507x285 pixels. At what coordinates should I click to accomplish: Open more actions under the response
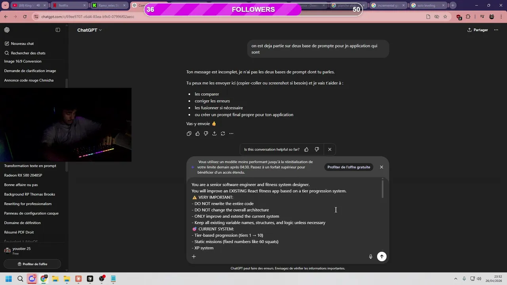coord(231,134)
